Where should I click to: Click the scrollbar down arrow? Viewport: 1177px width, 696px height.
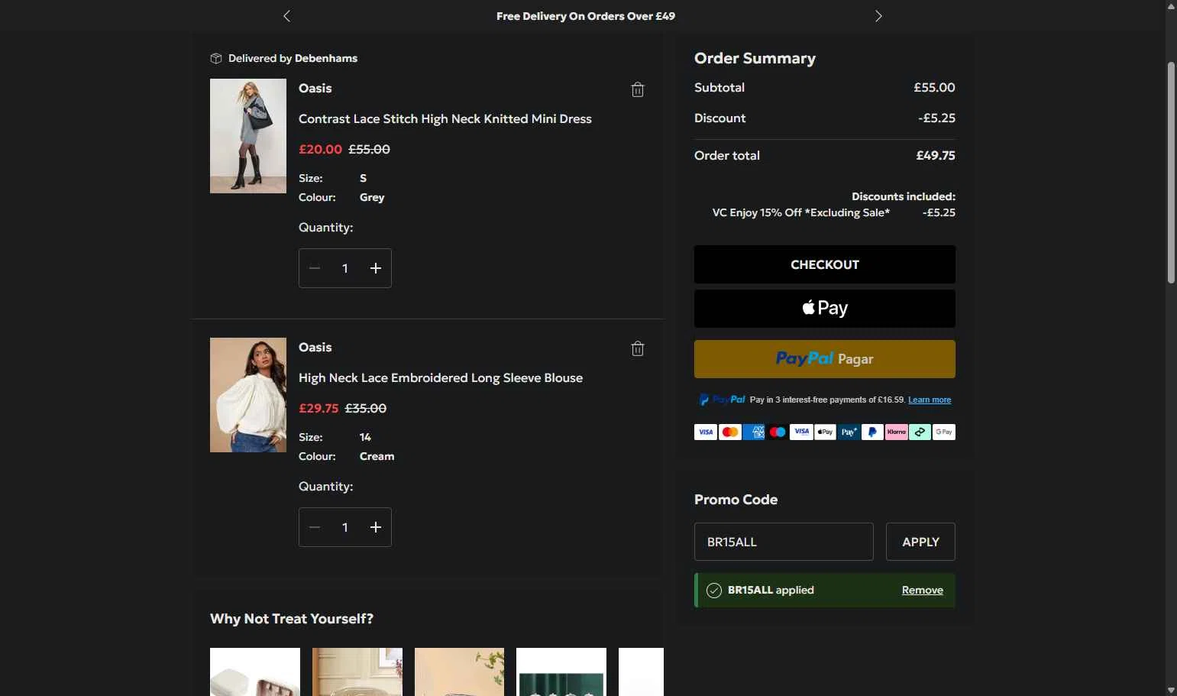point(1171,690)
